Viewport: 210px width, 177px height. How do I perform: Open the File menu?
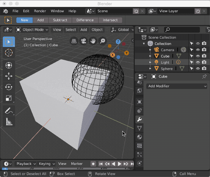(x=15, y=11)
